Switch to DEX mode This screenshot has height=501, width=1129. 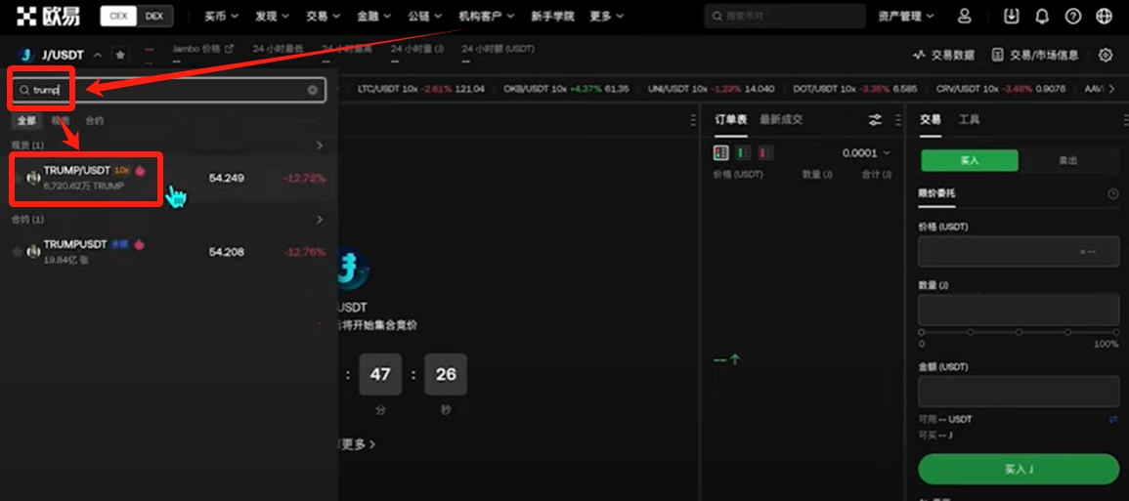(154, 16)
